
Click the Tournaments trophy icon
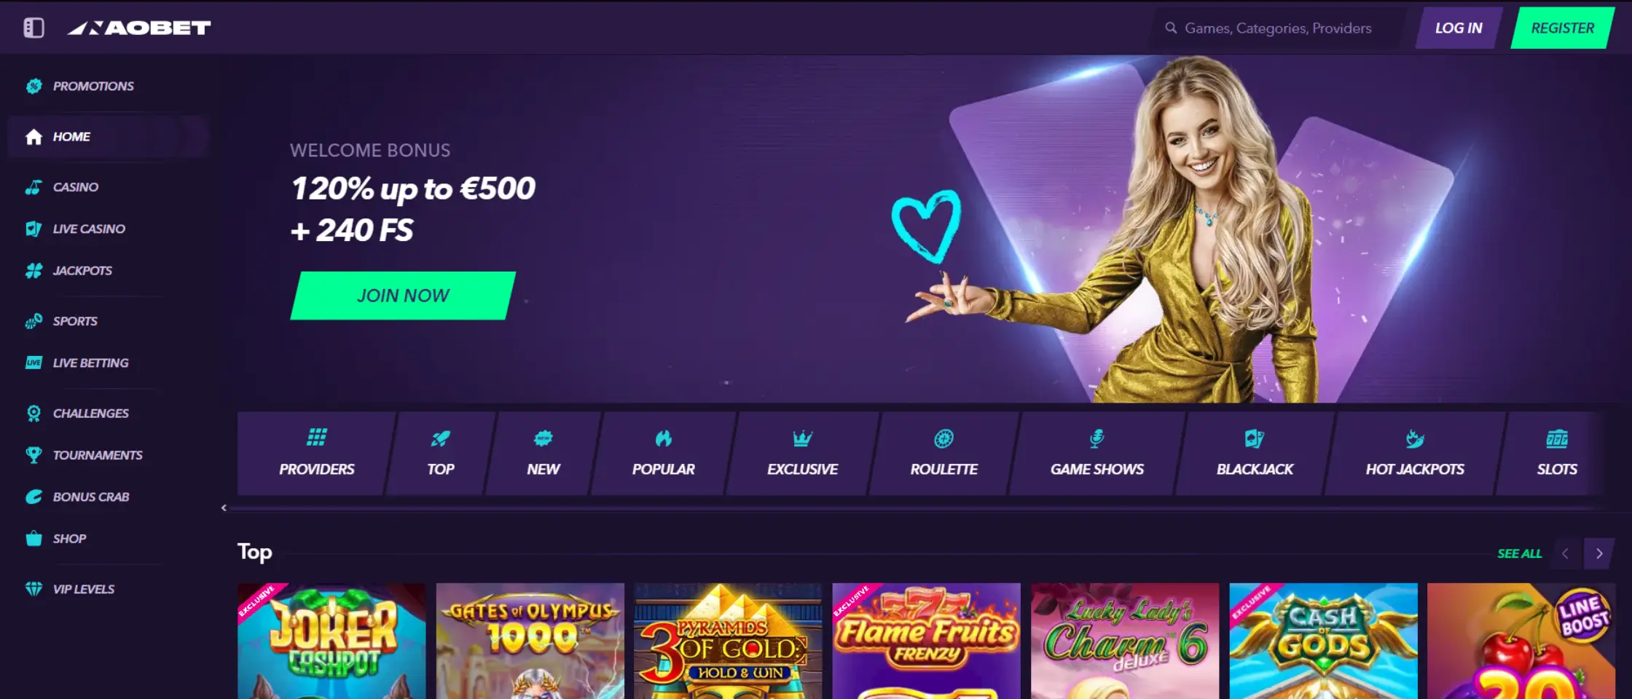click(34, 455)
